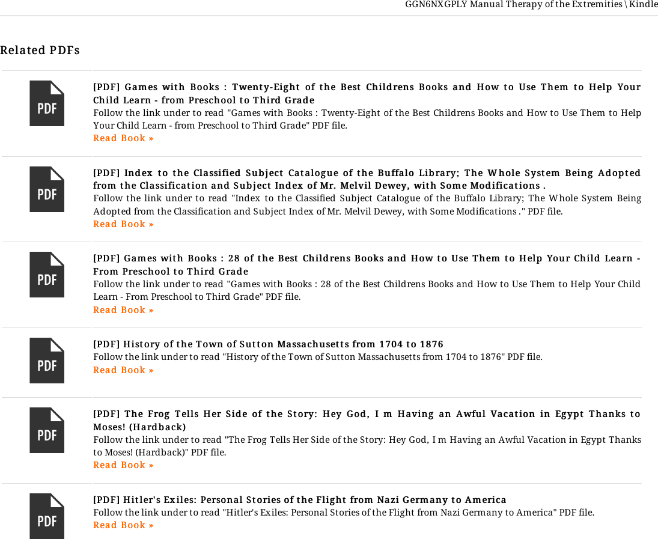Viewport: 658px width, 539px height.
Task: Select the Index to the Classified Subject Catalogue title
Action: point(367,179)
